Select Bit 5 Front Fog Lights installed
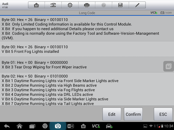The height and width of the screenshot is (130, 174). point(30,52)
